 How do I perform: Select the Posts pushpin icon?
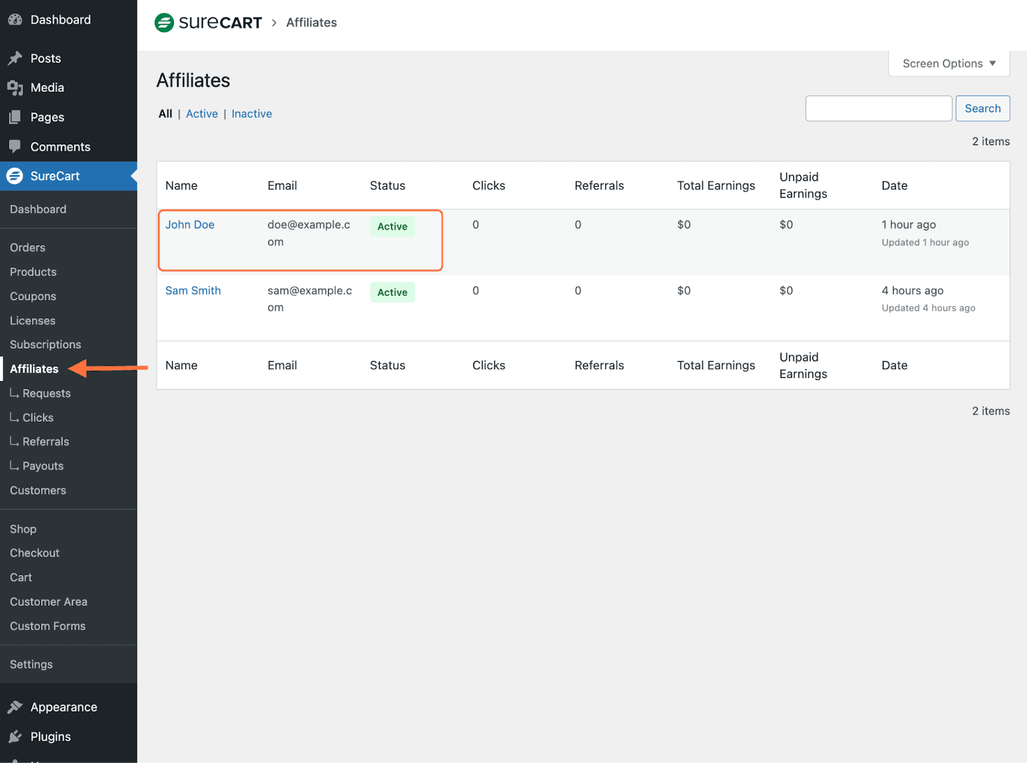(x=15, y=58)
